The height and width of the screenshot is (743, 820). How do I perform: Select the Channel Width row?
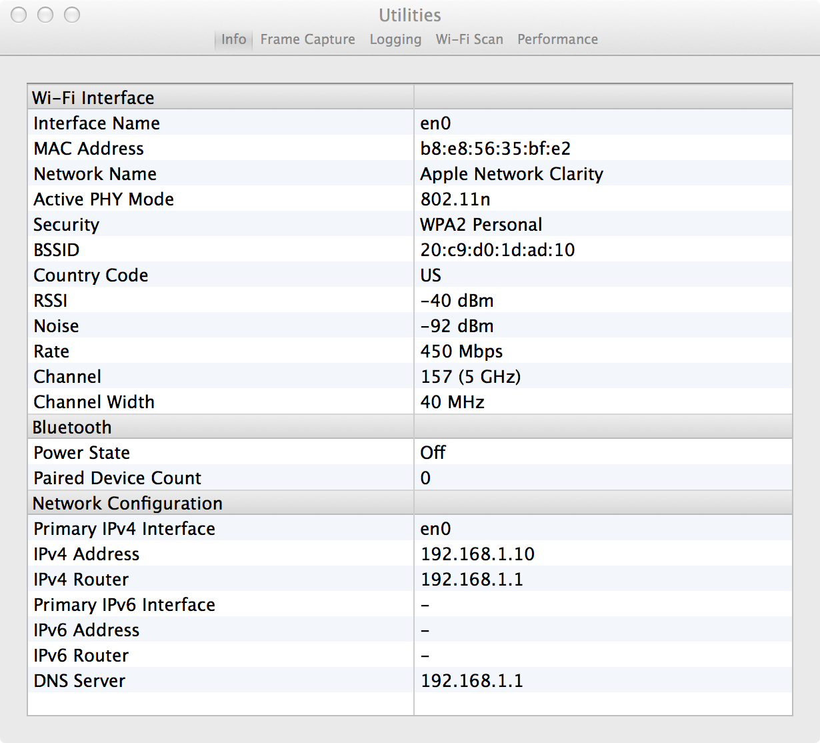(x=94, y=402)
